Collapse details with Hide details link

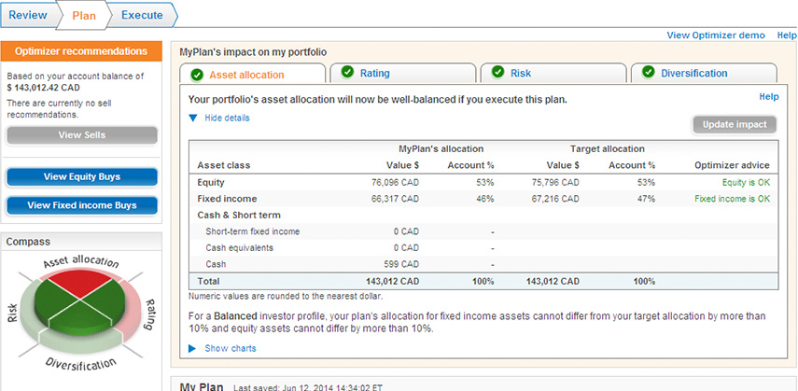[x=227, y=119]
